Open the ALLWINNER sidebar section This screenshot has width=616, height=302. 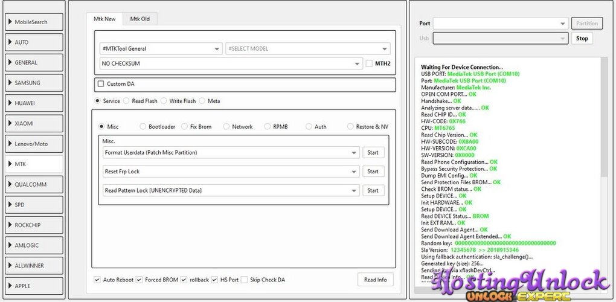(x=34, y=266)
